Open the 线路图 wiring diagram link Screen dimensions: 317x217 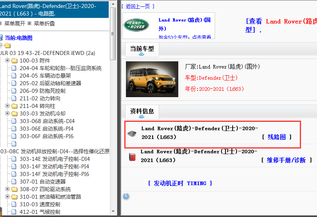(277, 137)
